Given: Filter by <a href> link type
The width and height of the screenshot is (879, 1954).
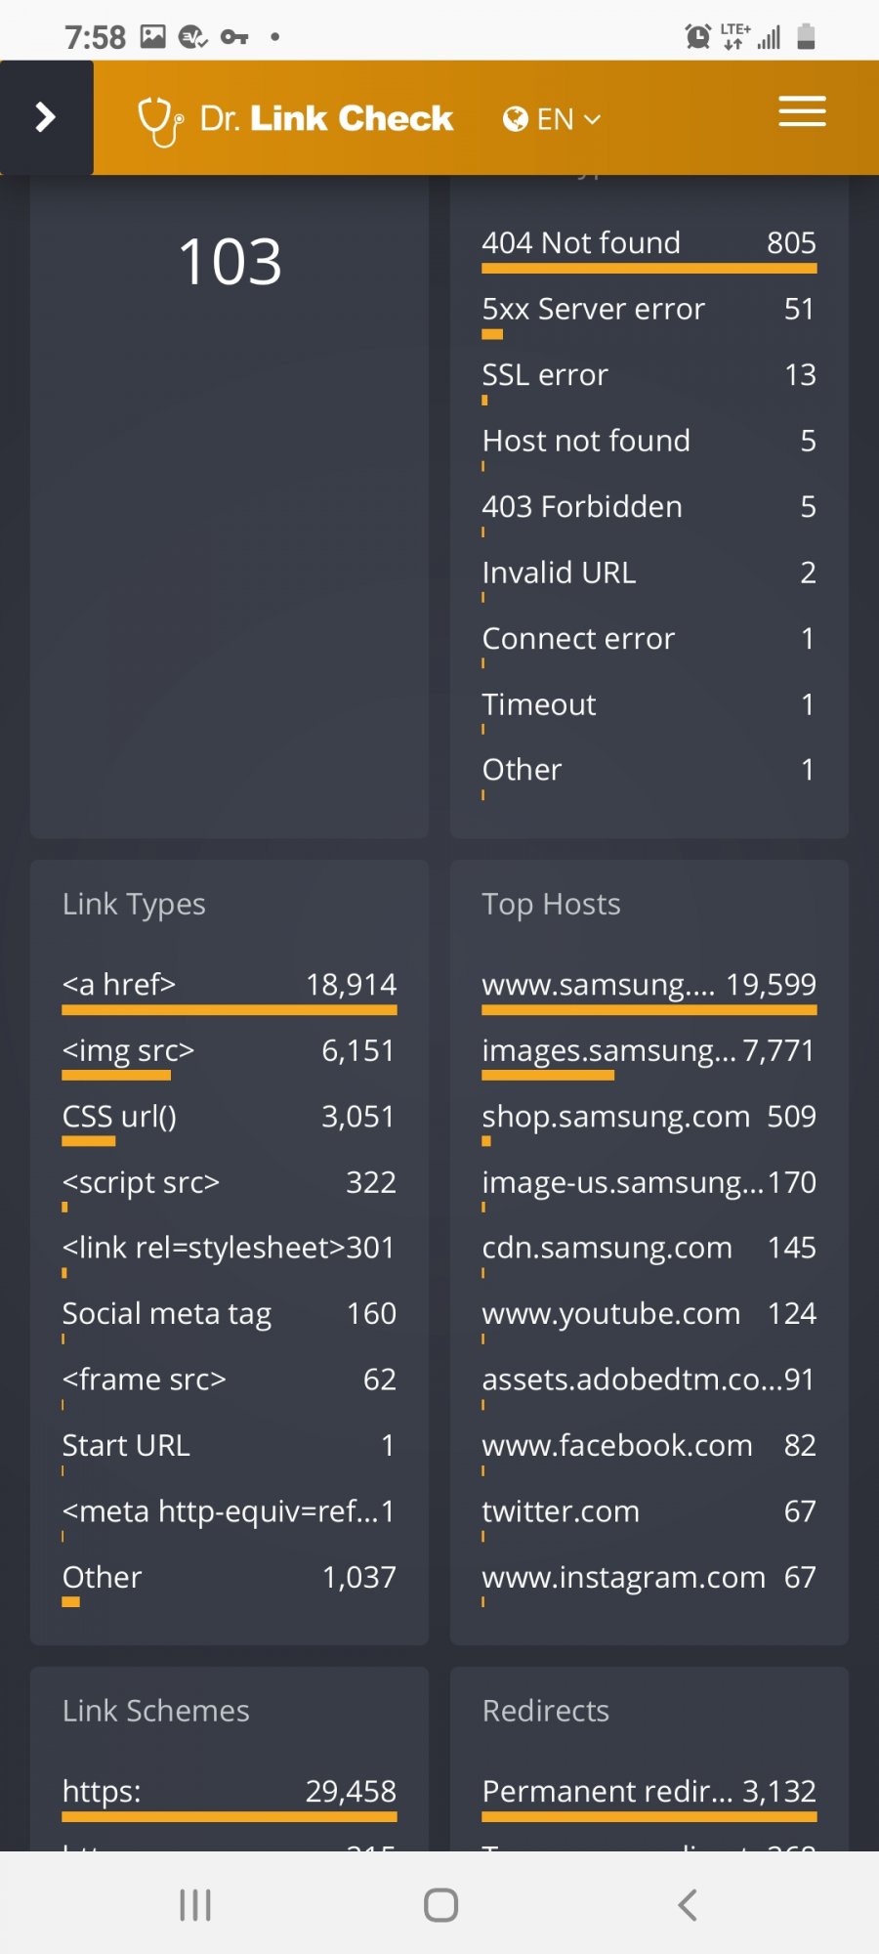Looking at the screenshot, I should (x=230, y=991).
